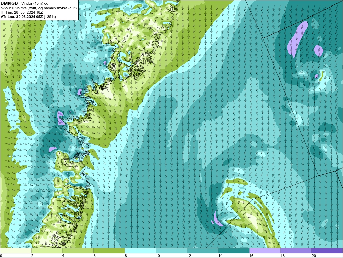Select the 4–6 m/s green legend swatch
The image size is (343, 258).
78,250
